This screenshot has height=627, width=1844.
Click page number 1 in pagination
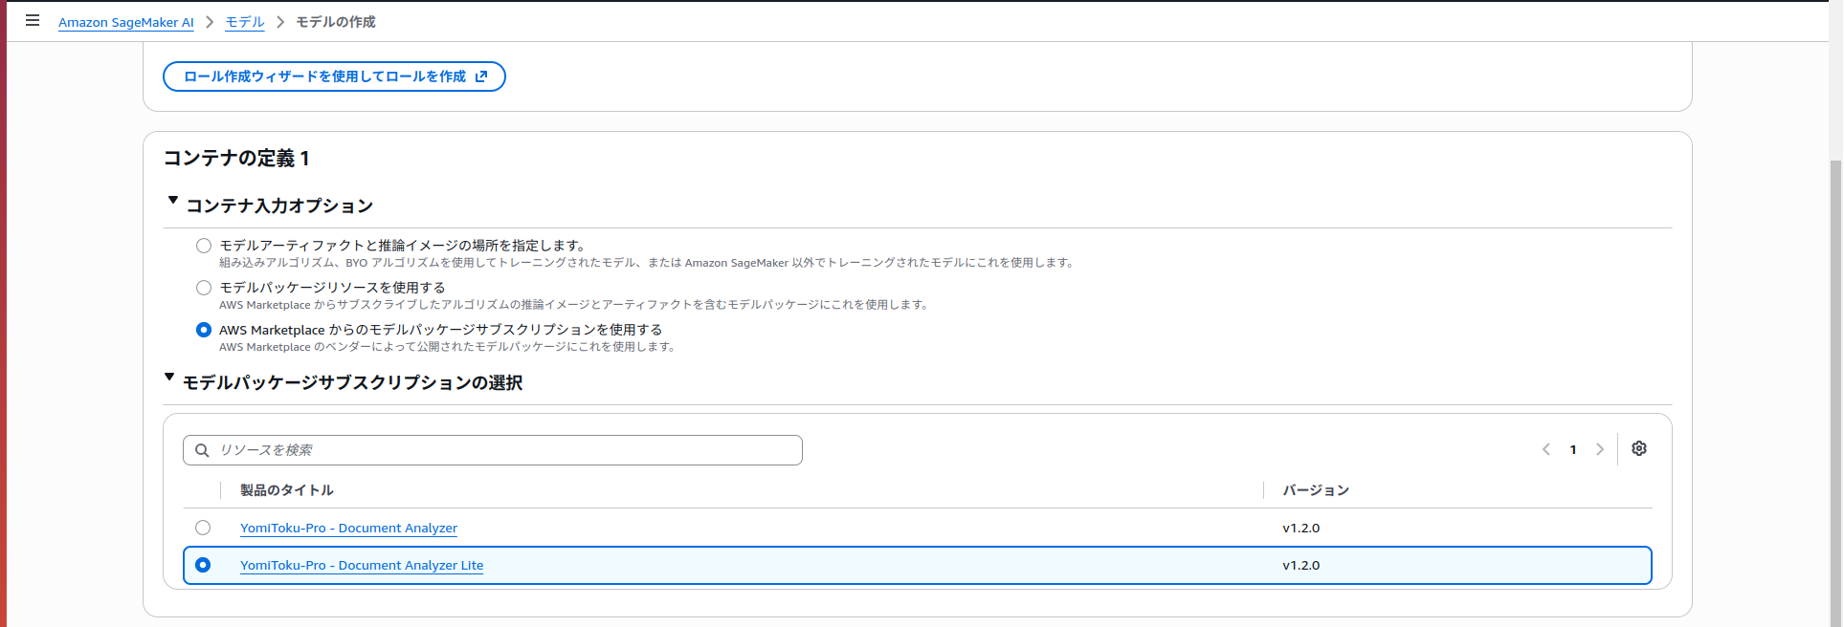[1573, 449]
